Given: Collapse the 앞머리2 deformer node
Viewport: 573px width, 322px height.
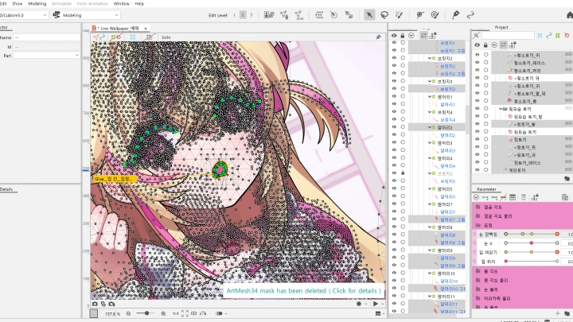Looking at the screenshot, I should click(430, 127).
